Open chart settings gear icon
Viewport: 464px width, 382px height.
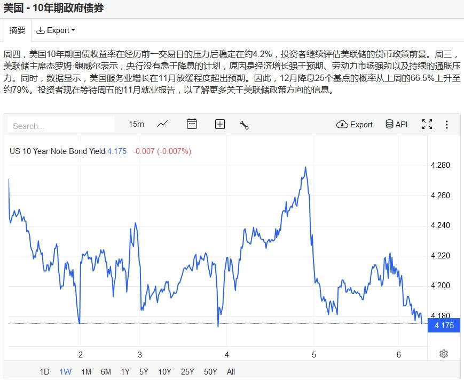coord(444,354)
